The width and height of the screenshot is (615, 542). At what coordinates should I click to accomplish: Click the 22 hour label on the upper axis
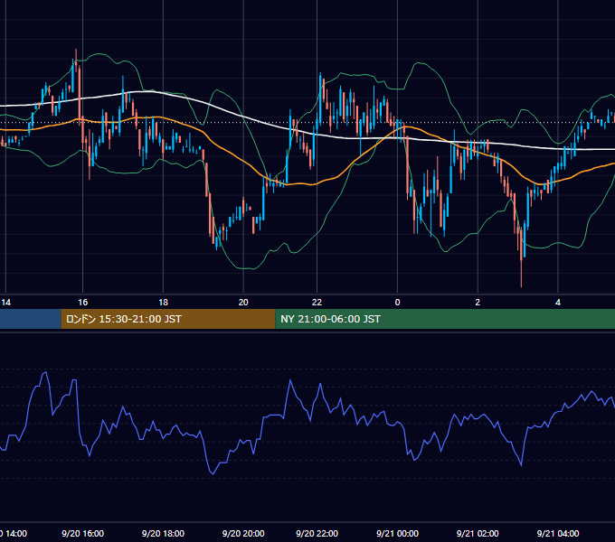click(317, 303)
